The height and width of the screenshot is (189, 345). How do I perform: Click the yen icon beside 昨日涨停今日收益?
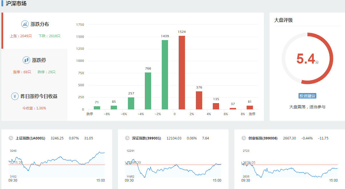point(15,96)
